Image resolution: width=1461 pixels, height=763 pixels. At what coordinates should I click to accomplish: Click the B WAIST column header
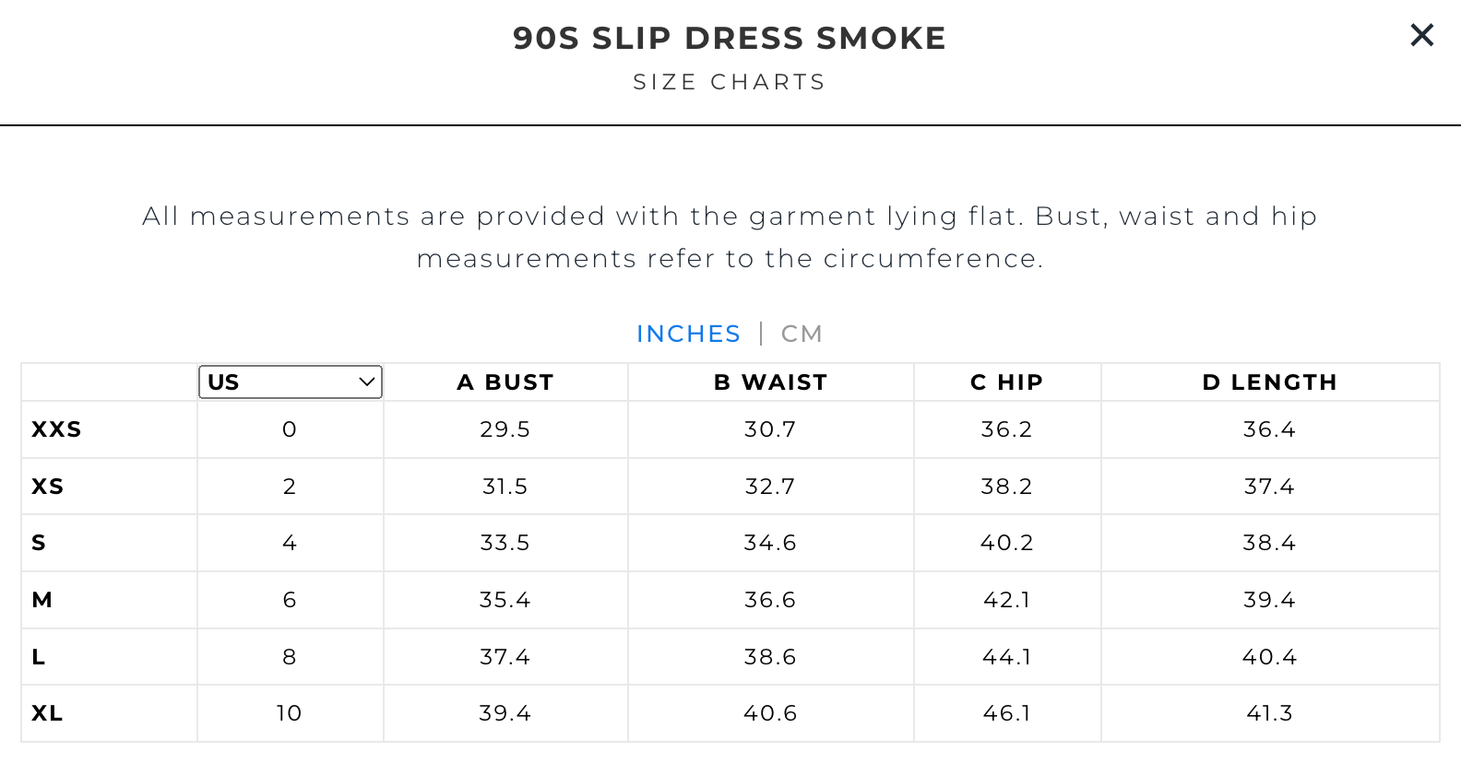(770, 382)
